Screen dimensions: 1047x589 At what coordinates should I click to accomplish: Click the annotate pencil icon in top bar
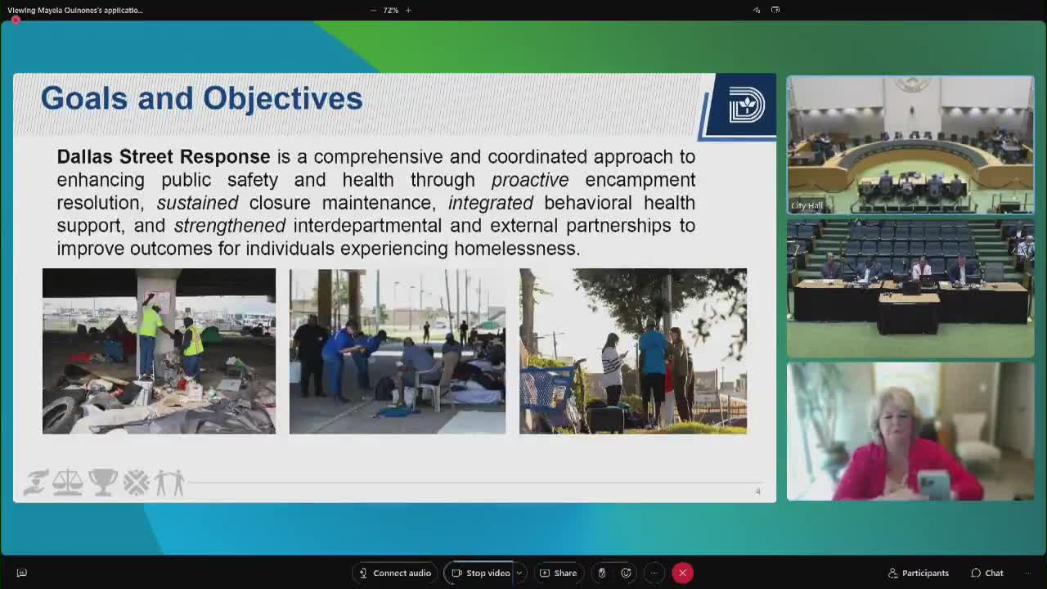point(757,10)
